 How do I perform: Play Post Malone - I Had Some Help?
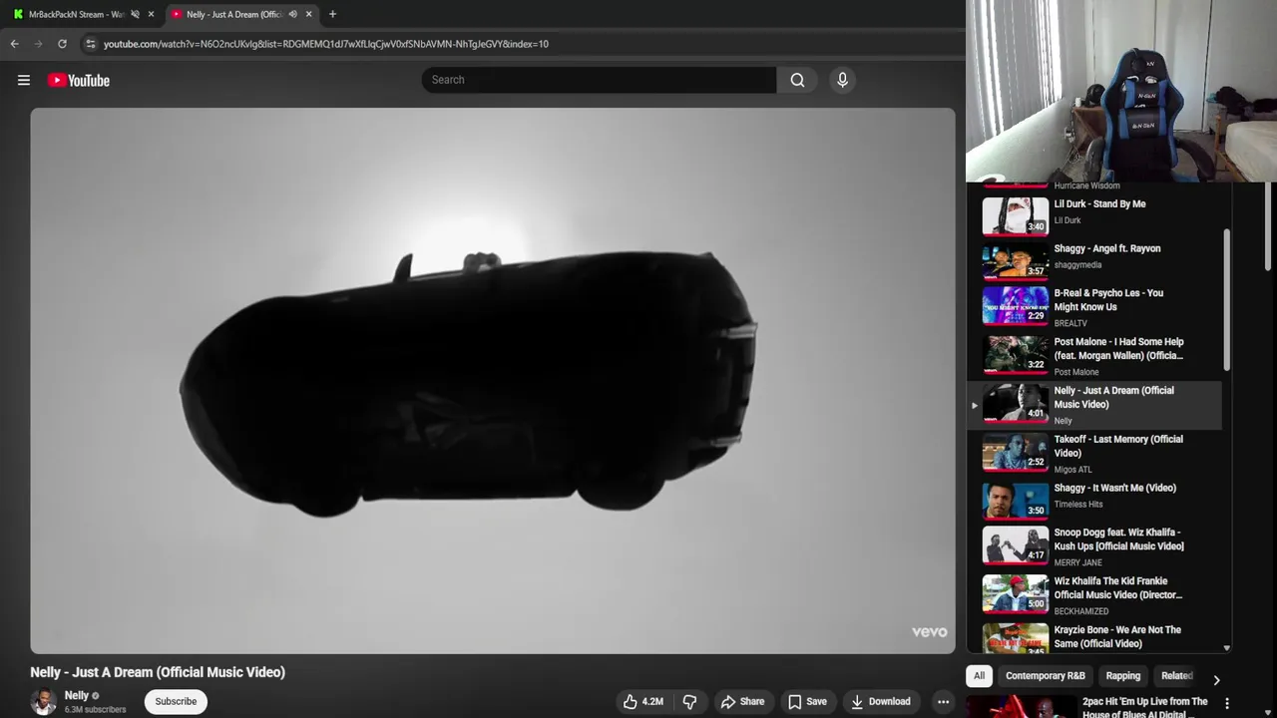(x=1094, y=356)
